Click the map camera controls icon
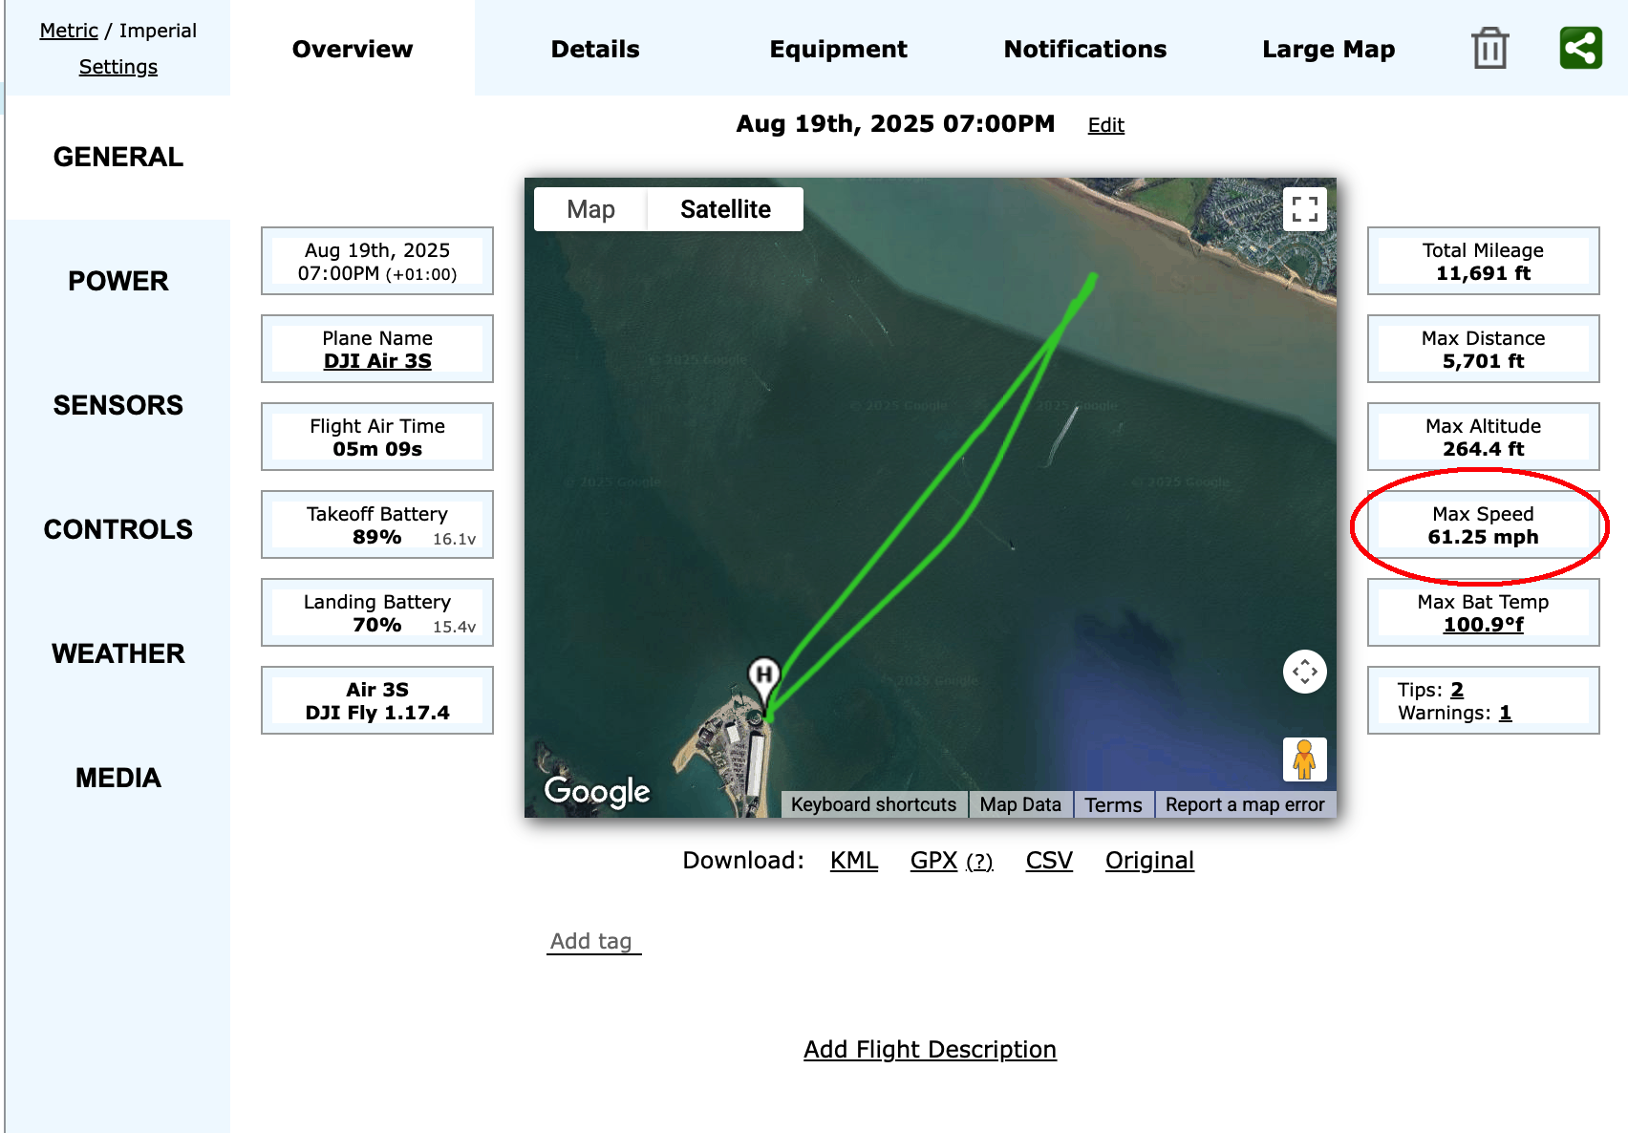This screenshot has width=1628, height=1133. click(x=1304, y=672)
